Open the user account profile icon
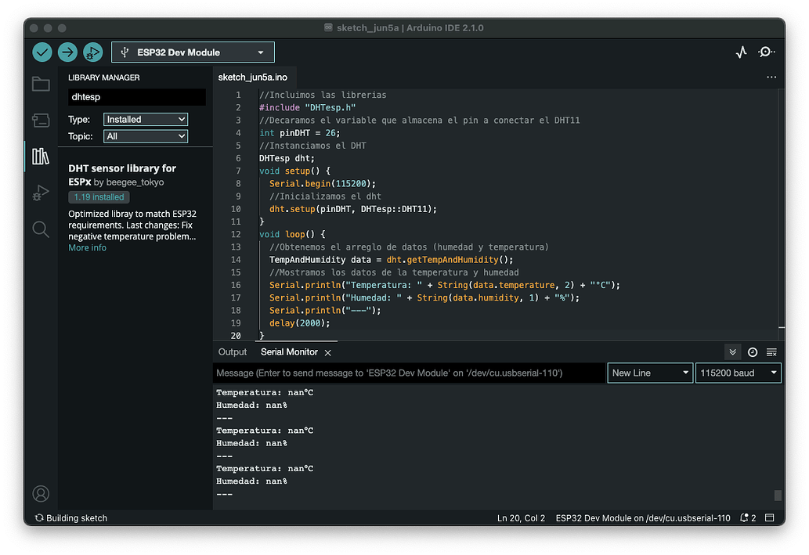 coord(41,494)
